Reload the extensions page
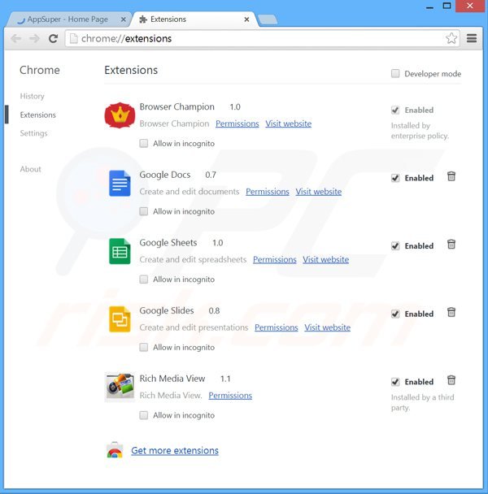 pyautogui.click(x=53, y=38)
